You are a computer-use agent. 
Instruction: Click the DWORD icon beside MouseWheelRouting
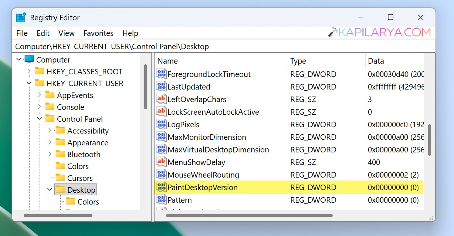click(x=161, y=175)
